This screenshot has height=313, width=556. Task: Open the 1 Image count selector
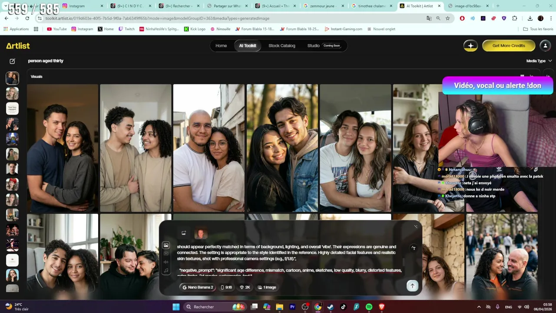267,287
